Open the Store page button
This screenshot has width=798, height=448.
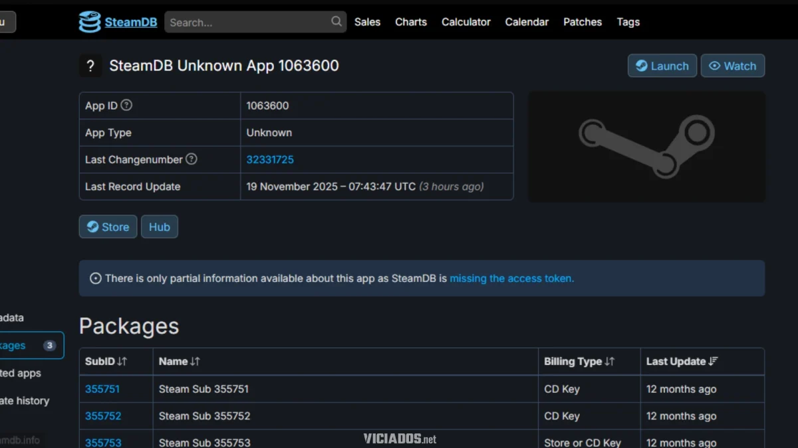[108, 227]
